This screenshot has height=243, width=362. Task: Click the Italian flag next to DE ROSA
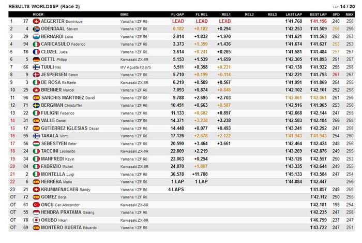[x=36, y=82]
